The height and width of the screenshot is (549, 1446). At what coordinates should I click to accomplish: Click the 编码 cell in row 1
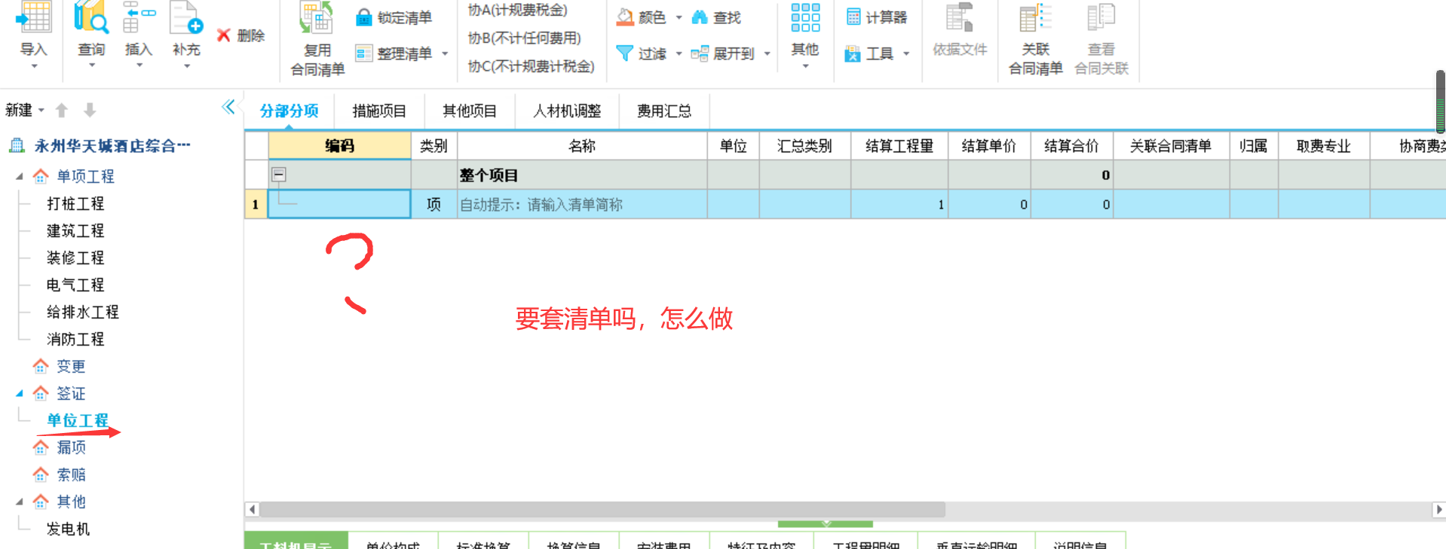(339, 204)
